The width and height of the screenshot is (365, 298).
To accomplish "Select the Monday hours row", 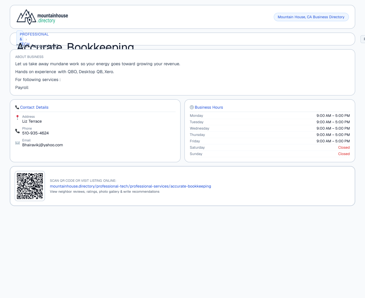I will tap(270, 116).
